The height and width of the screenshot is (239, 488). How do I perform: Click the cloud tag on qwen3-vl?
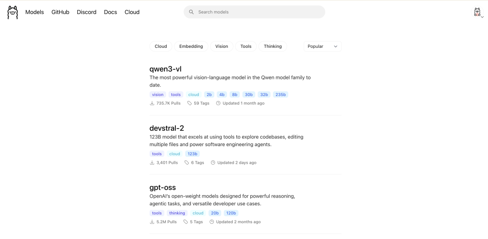(x=193, y=95)
